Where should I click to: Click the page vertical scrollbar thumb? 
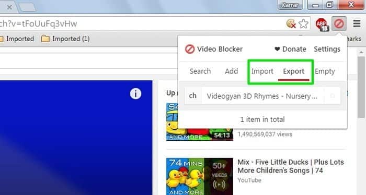coord(361,87)
